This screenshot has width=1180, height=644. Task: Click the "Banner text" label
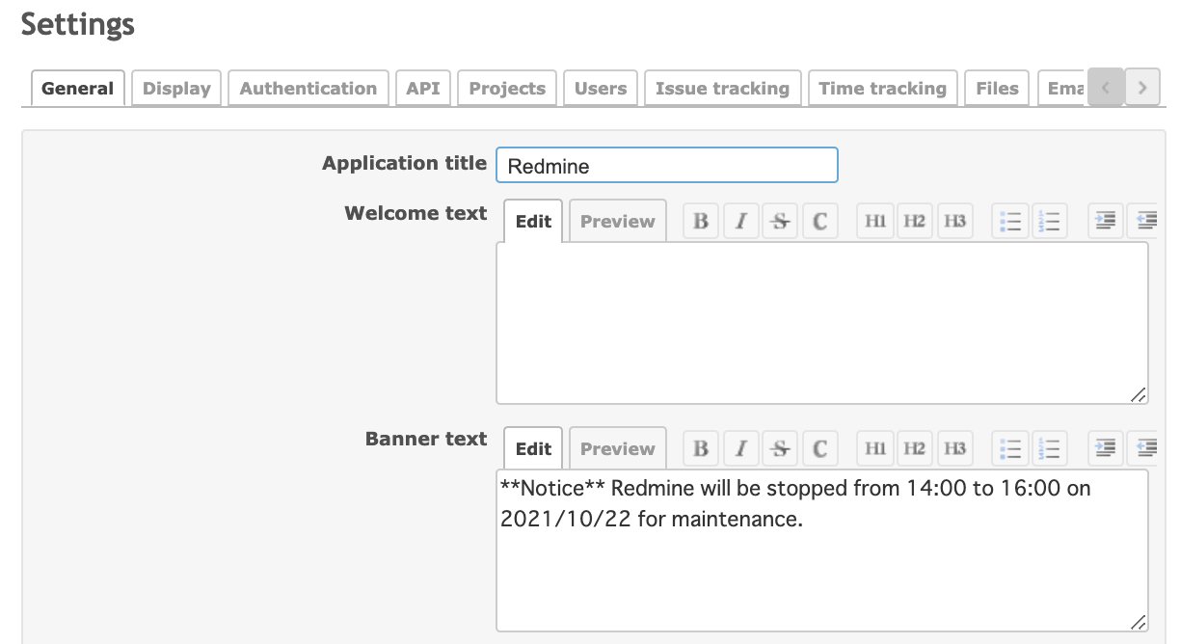pos(426,440)
